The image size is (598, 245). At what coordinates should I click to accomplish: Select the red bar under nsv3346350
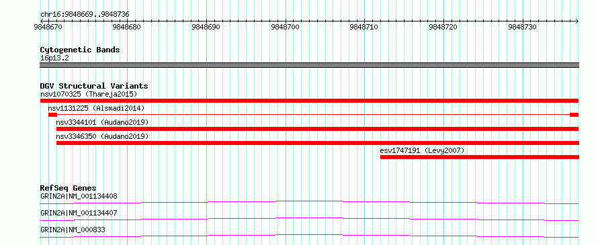(x=317, y=143)
